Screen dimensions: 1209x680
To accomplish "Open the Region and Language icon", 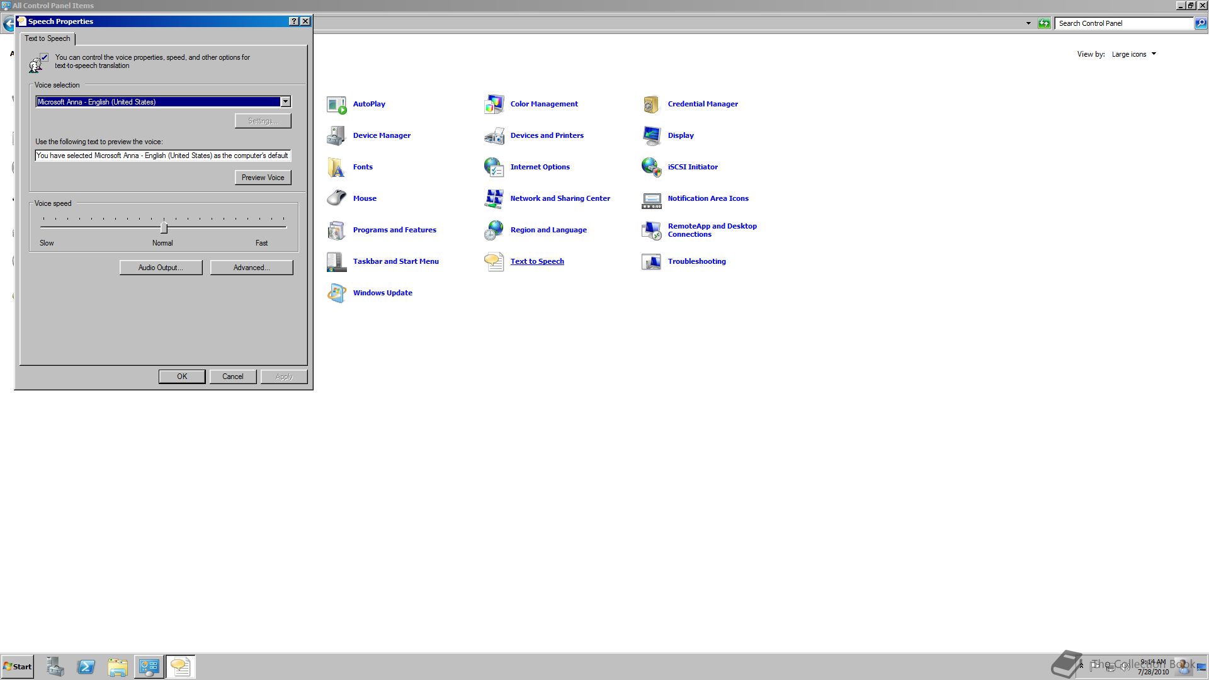I will [494, 230].
